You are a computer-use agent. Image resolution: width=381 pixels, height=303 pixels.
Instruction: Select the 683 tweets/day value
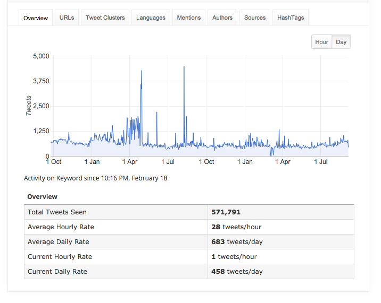(237, 242)
